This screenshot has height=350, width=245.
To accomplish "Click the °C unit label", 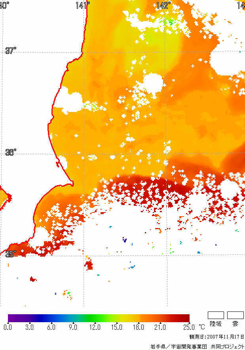I will pyautogui.click(x=202, y=327).
